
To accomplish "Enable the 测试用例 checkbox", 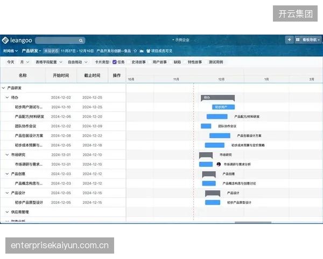I will pyautogui.click(x=206, y=62).
